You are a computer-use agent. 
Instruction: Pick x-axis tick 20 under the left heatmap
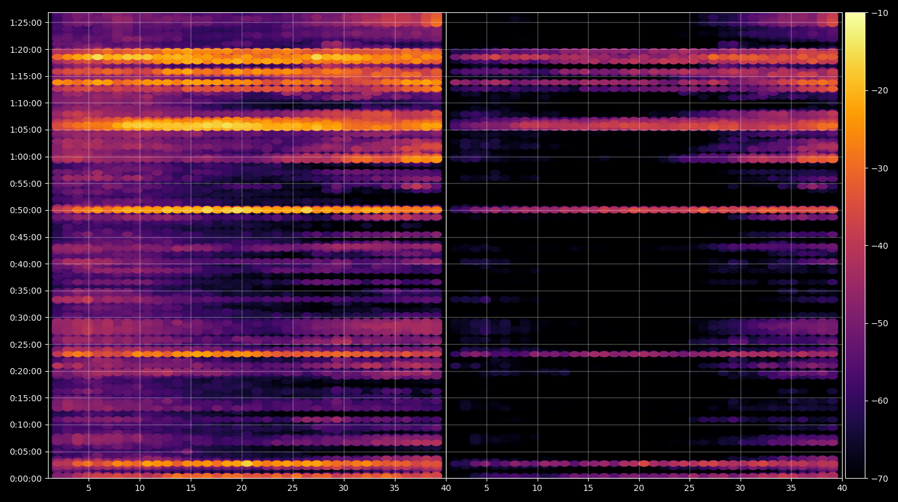pos(242,488)
